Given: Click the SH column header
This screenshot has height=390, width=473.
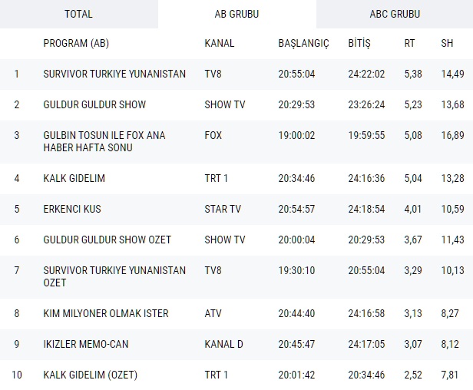Looking at the screenshot, I should (x=447, y=44).
